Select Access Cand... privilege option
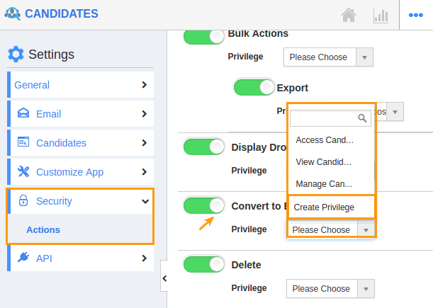This screenshot has width=433, height=308. pos(325,140)
